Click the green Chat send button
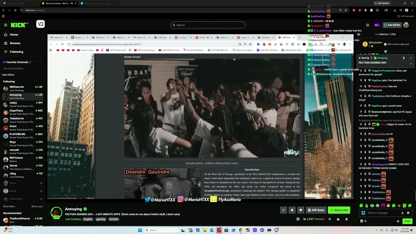 [407, 221]
